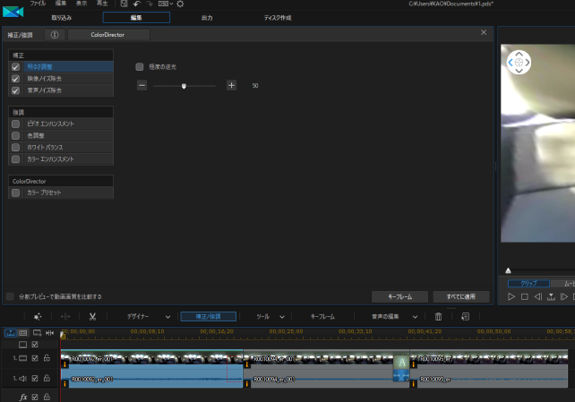Viewport: 575px width, 402px height.
Task: Click the play button in preview
Action: (x=511, y=296)
